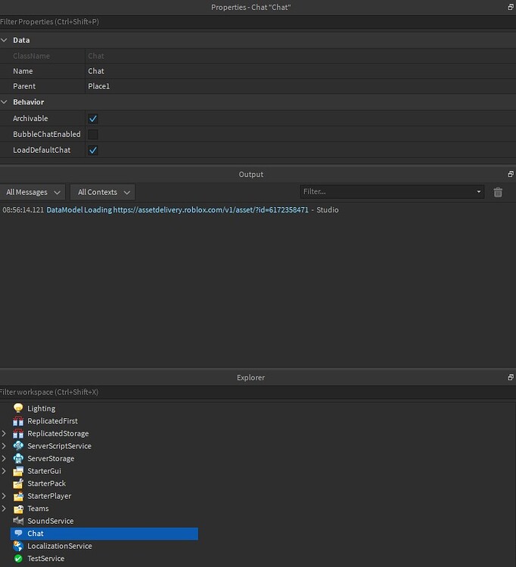Select the highlighted Chat row
516x567 pixels.
point(104,534)
